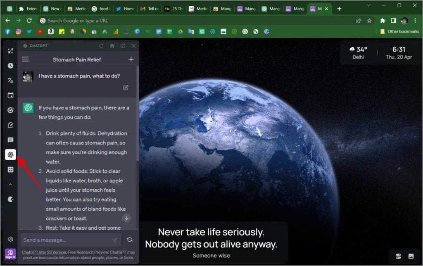This screenshot has height=266, width=423.
Task: Open the history clock icon in the sidebar
Action: point(10,66)
